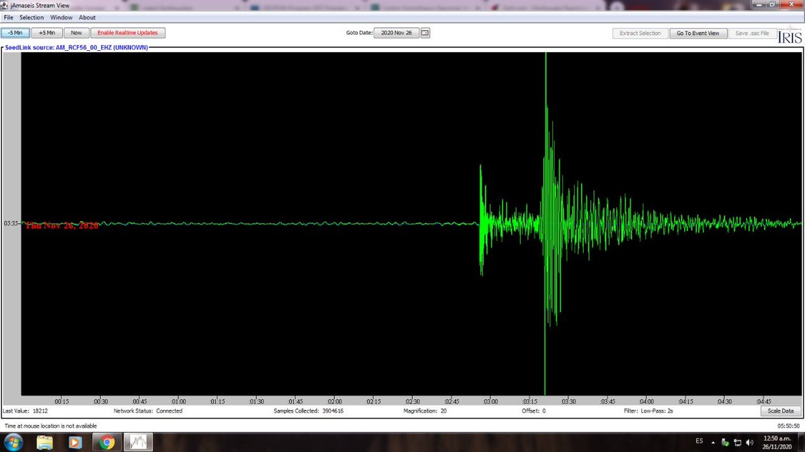Image resolution: width=805 pixels, height=452 pixels.
Task: Open the network tray icon
Action: coord(737,442)
